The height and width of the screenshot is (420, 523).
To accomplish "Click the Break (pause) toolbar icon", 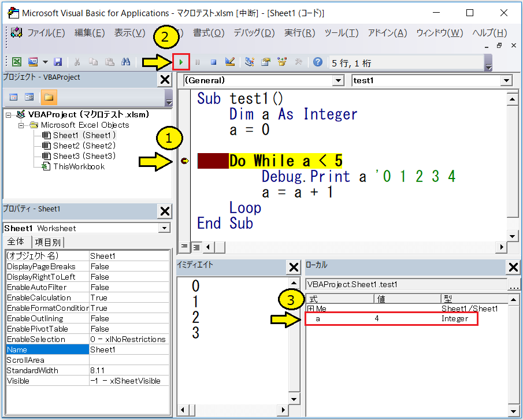I will [x=198, y=61].
